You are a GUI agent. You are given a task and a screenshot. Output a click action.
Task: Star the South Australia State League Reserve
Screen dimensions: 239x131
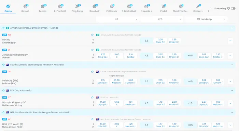point(3,65)
